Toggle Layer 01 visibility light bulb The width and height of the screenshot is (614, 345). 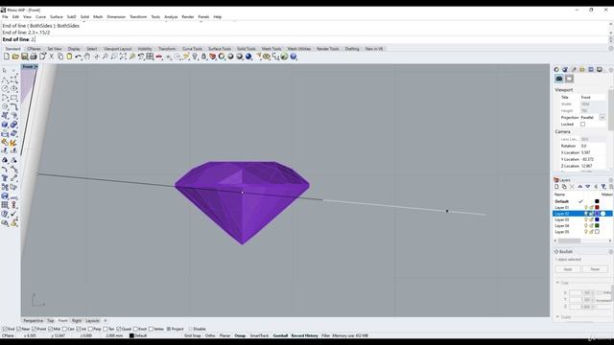pos(586,207)
